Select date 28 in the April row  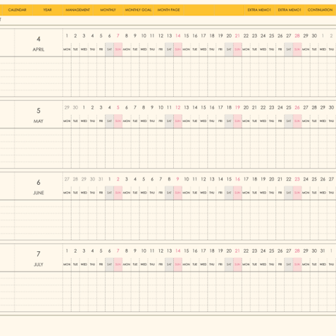click(297, 36)
